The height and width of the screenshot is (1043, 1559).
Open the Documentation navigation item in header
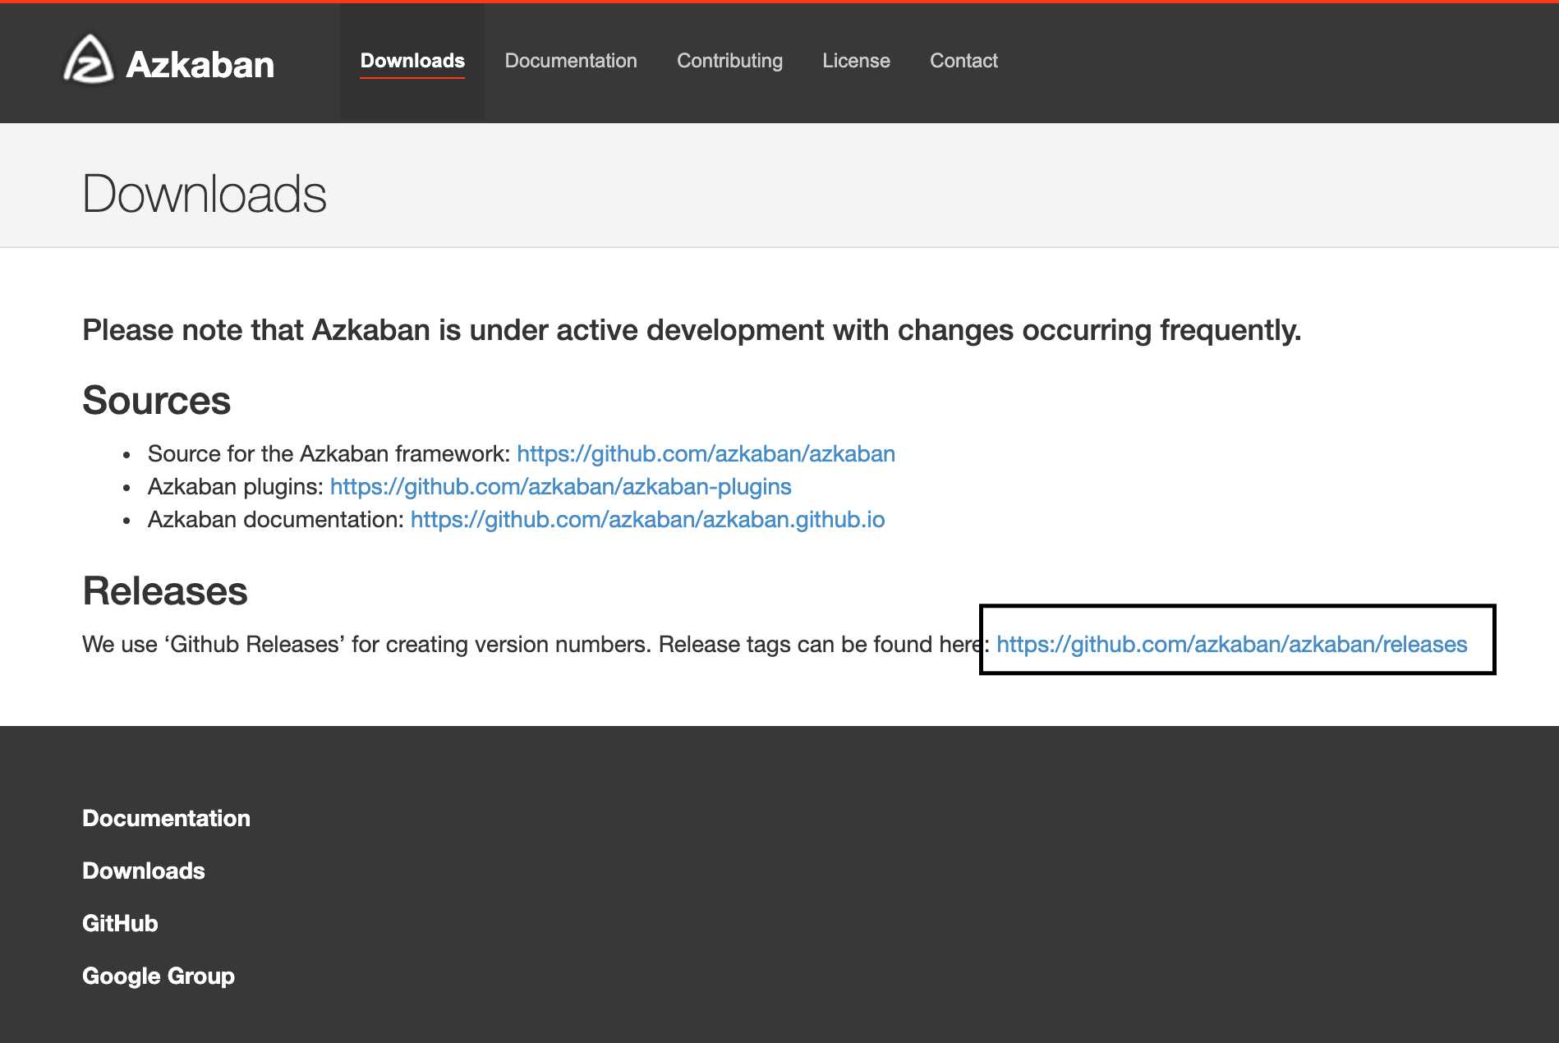coord(571,61)
